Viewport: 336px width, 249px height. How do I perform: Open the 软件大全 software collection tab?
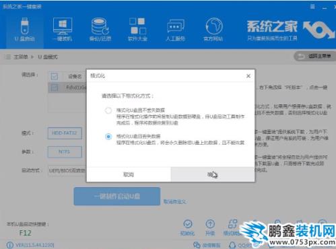(137, 30)
